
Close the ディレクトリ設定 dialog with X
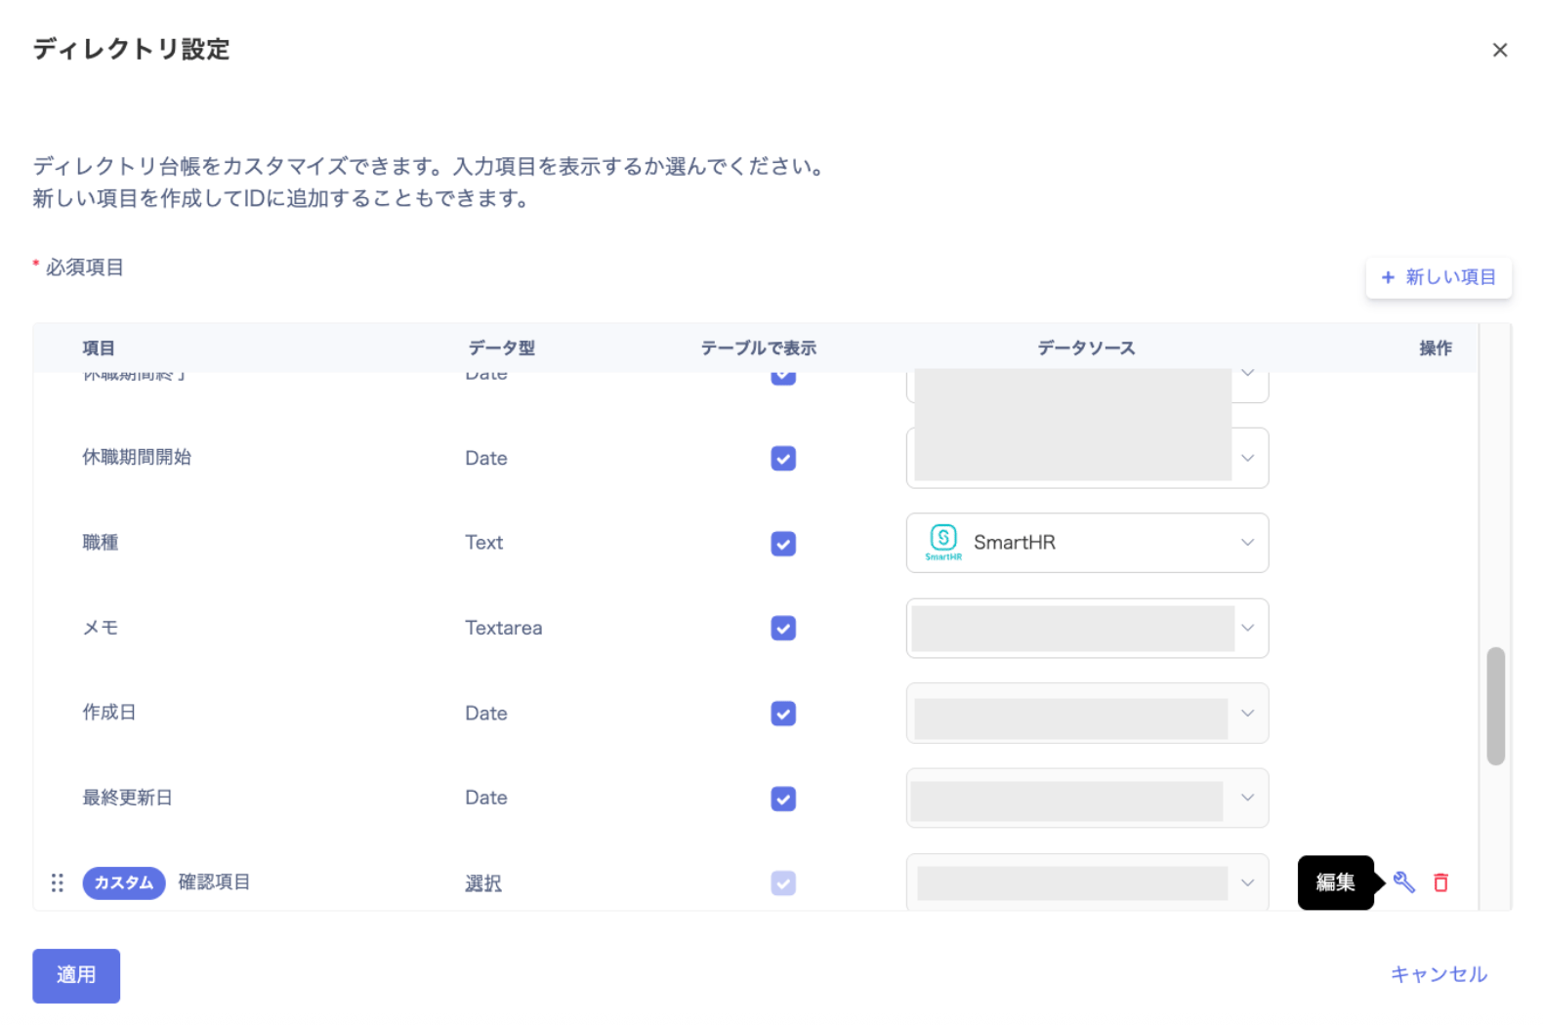coord(1500,50)
